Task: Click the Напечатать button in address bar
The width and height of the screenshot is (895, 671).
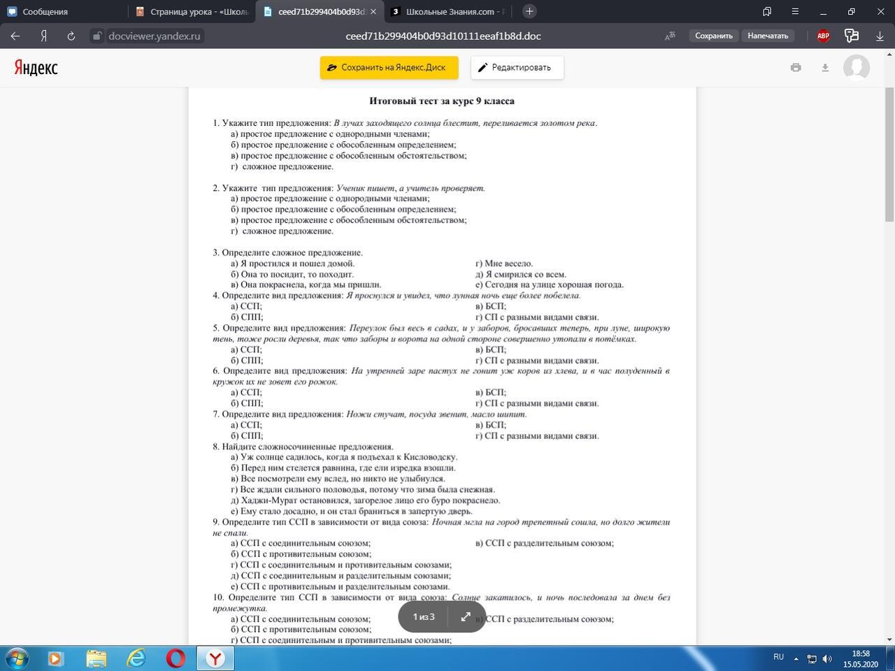Action: pos(768,36)
